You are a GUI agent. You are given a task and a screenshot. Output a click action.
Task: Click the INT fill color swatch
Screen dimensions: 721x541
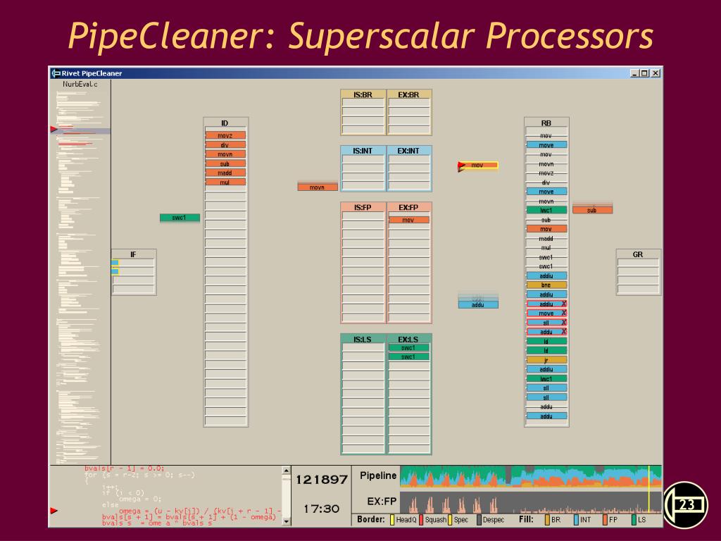click(576, 520)
